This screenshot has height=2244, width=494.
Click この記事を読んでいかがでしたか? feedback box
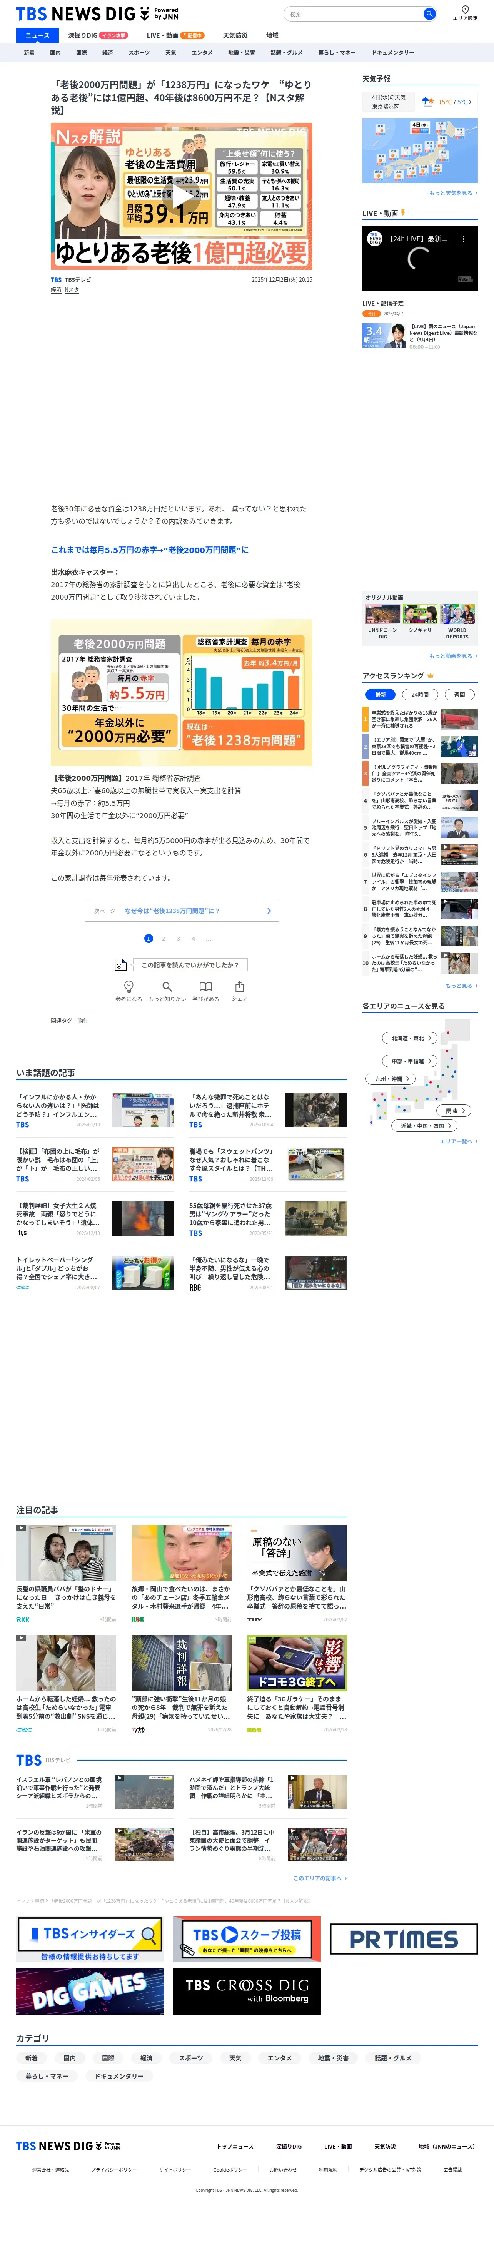pyautogui.click(x=190, y=964)
